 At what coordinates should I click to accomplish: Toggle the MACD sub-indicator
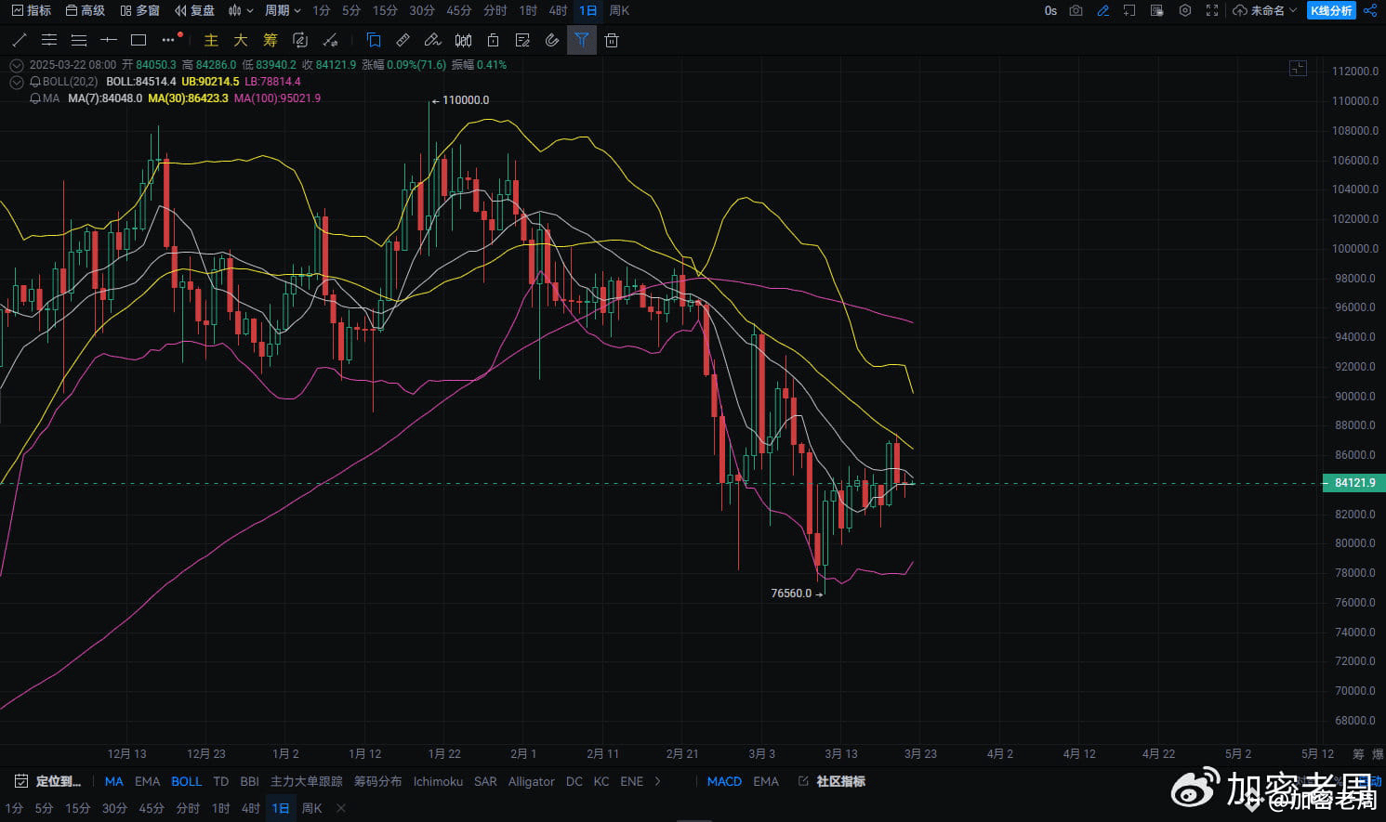point(724,781)
